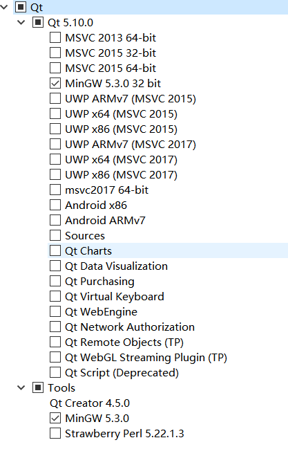The height and width of the screenshot is (476, 288).
Task: Select the 'Qt Data Visualization' label
Action: [116, 266]
